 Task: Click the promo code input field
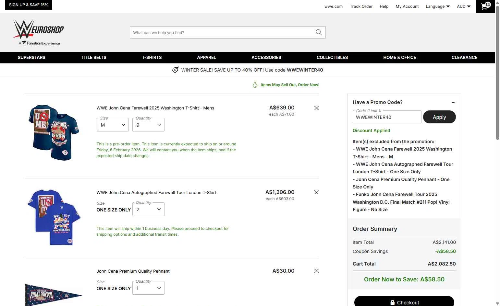point(387,117)
